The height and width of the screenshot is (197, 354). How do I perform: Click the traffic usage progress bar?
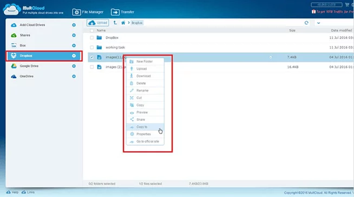click(x=326, y=4)
